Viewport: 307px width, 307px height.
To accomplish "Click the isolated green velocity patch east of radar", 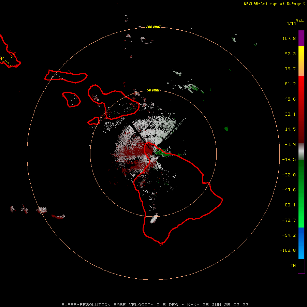I will point(226,129).
